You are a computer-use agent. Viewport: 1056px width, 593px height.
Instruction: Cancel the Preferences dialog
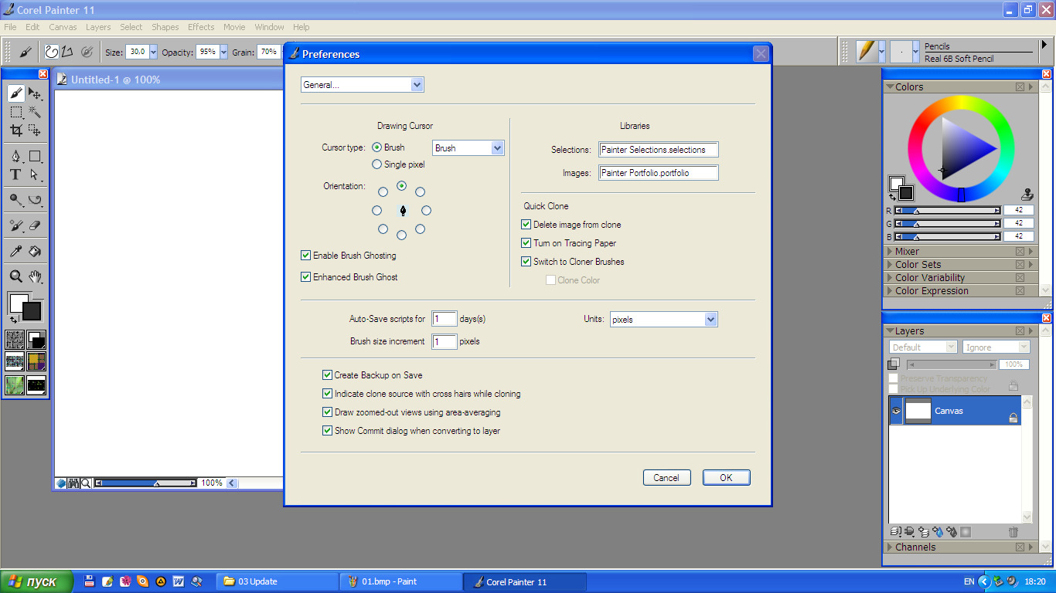666,478
